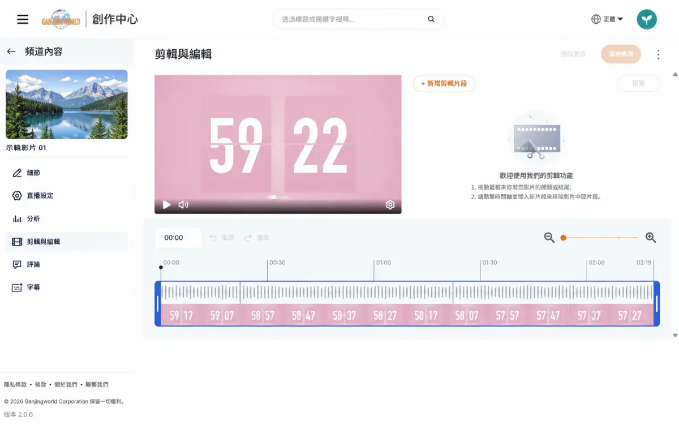The height and width of the screenshot is (425, 679).
Task: Open the three-dot more options menu
Action: point(658,54)
